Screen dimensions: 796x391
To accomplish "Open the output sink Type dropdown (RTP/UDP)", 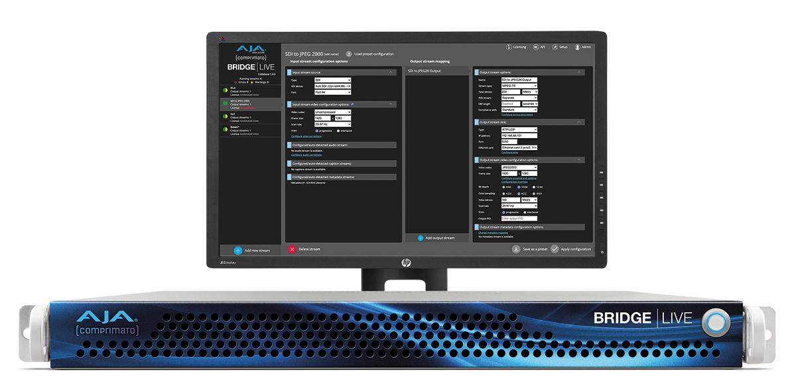I will pos(519,129).
